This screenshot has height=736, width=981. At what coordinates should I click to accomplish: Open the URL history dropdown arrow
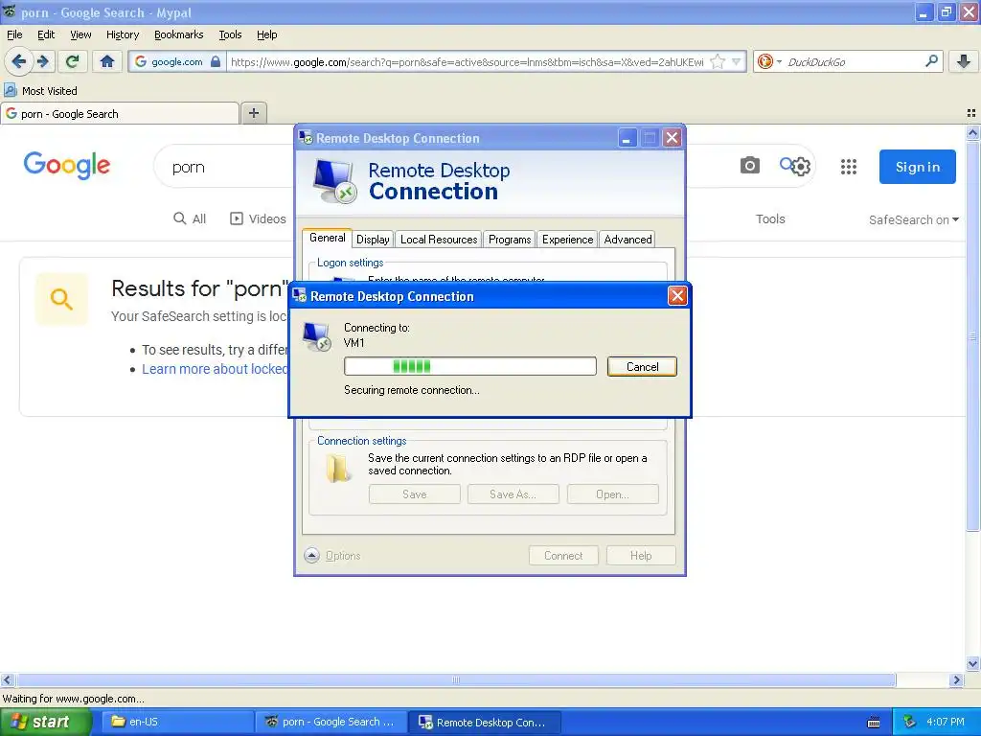click(x=737, y=61)
